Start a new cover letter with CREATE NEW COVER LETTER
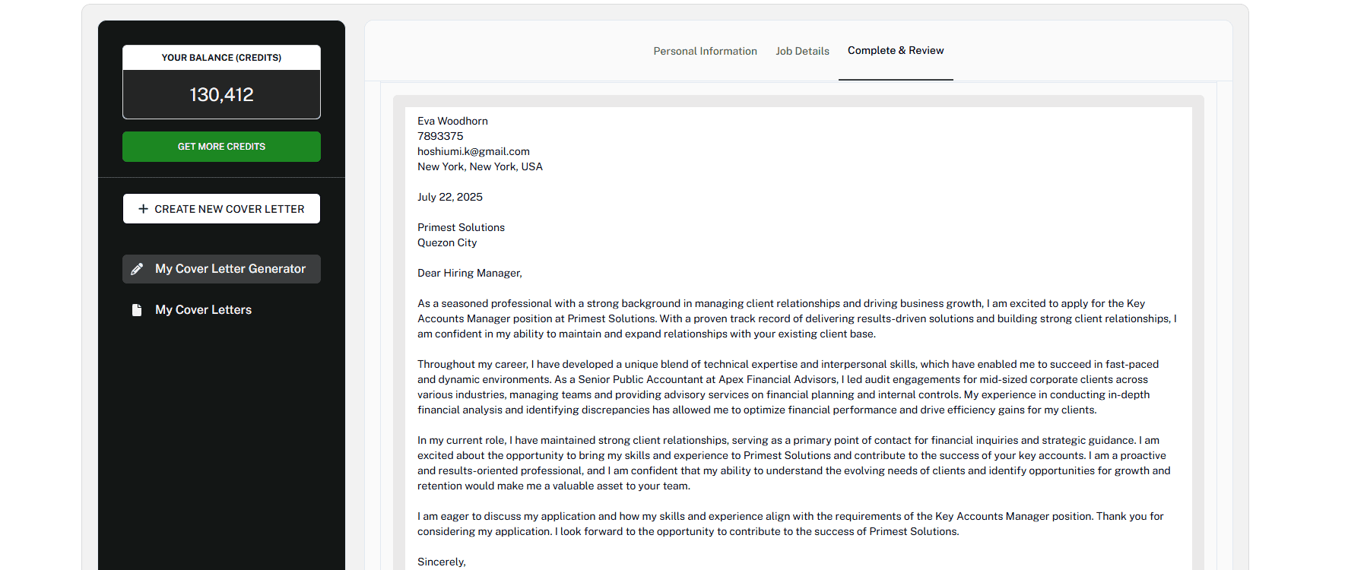The height and width of the screenshot is (570, 1348). click(221, 208)
